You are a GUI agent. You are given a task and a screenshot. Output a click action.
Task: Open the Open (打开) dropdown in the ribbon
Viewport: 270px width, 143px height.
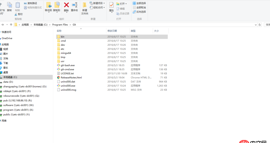122,4
